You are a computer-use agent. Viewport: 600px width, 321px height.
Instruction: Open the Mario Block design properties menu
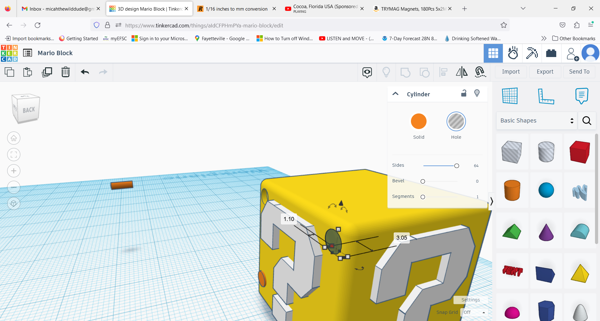point(27,53)
